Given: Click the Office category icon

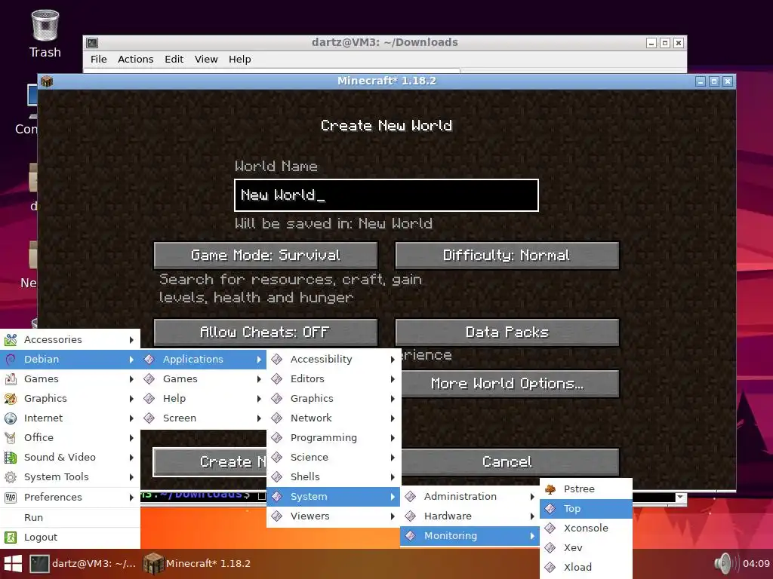Looking at the screenshot, I should [x=11, y=438].
